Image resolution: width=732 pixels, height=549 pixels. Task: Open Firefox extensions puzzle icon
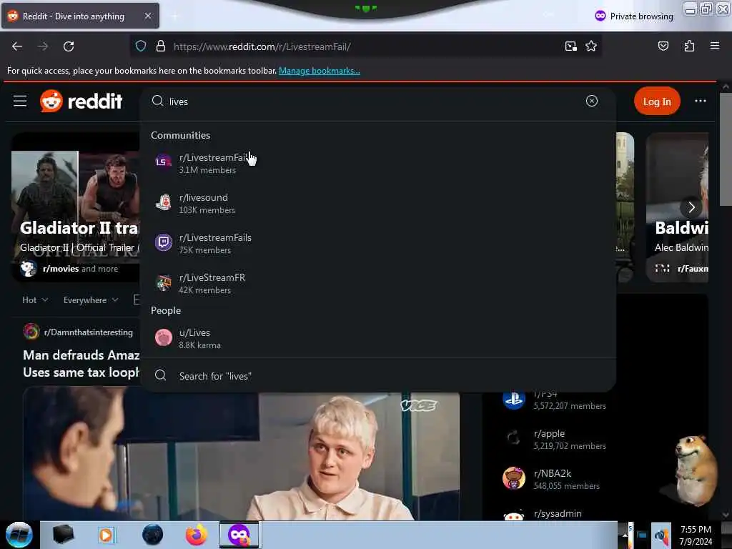click(x=689, y=46)
